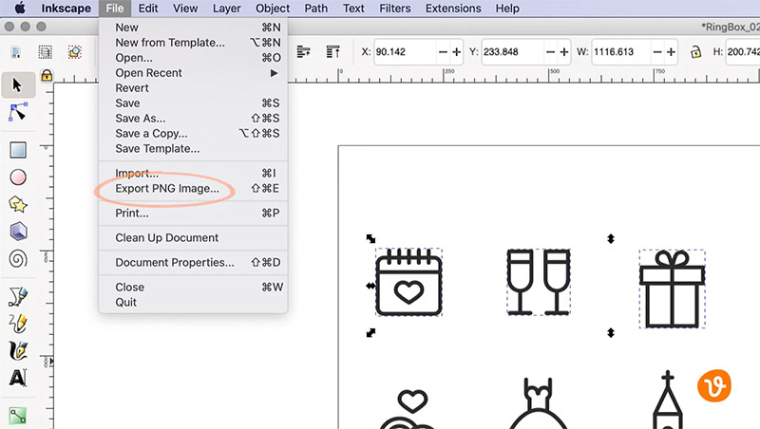Click the Y position input field
The height and width of the screenshot is (429, 760).
point(512,51)
